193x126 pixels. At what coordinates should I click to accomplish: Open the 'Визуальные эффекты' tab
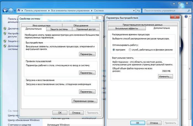click(126, 28)
